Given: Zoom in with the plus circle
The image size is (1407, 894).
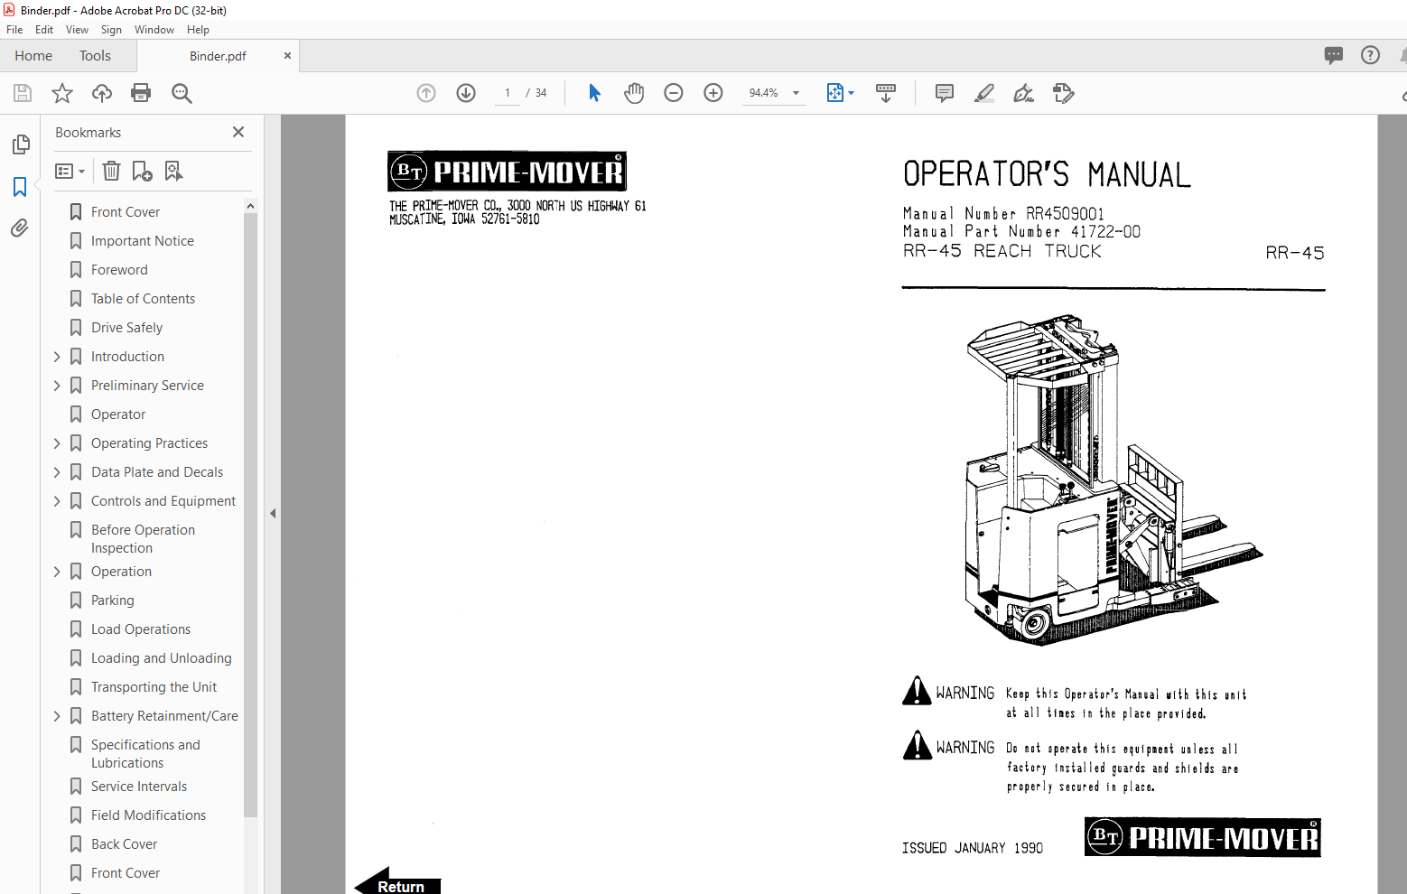Looking at the screenshot, I should [713, 93].
